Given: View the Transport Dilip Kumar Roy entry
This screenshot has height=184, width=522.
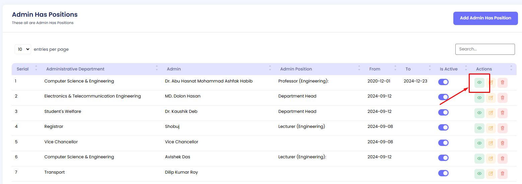Looking at the screenshot, I should pyautogui.click(x=479, y=174).
